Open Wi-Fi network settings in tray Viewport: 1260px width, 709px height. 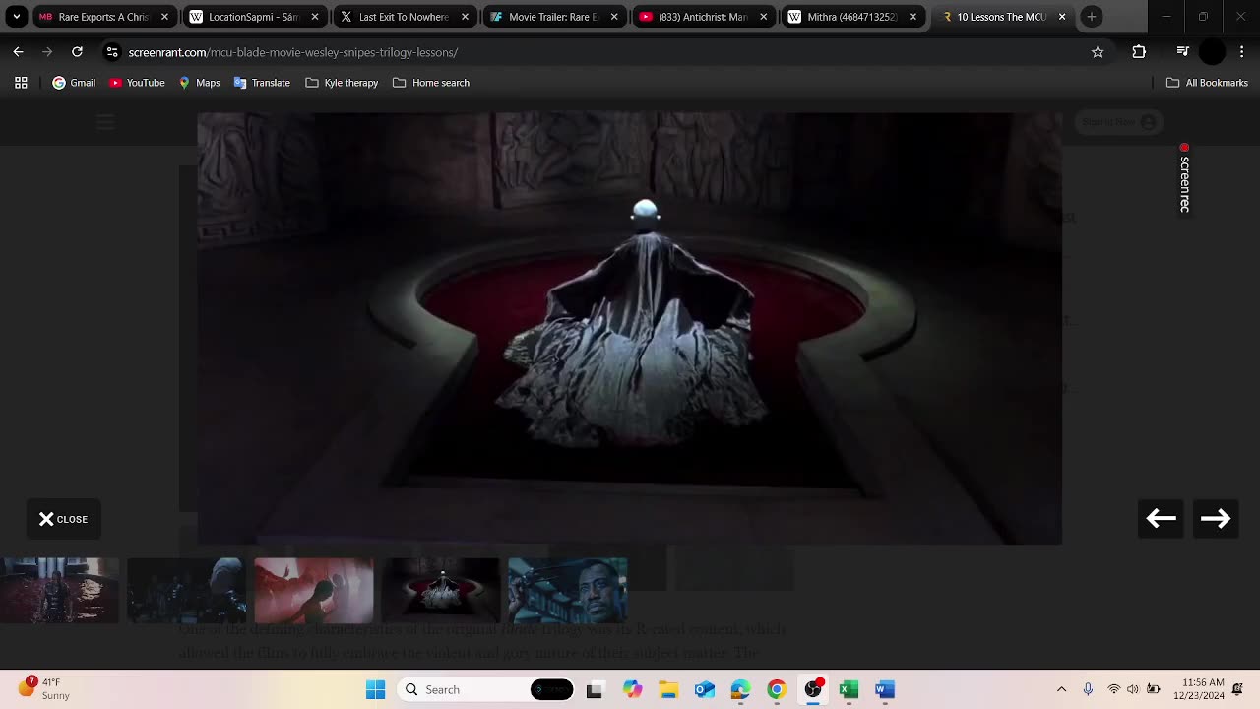pos(1113,689)
